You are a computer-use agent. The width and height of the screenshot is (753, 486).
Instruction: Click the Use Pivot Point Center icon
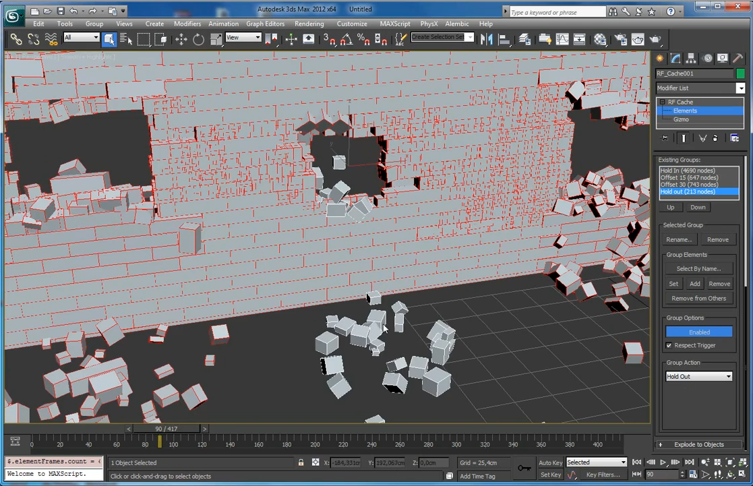pos(271,39)
